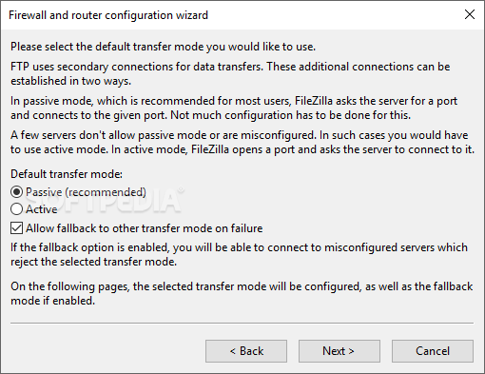Click the Softpedia watermark behind the options
Screen dimensions: 485x374
(x=105, y=200)
